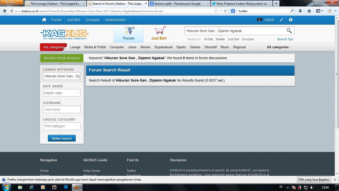Click the Username filter input field
This screenshot has height=191, width=339.
(62, 110)
